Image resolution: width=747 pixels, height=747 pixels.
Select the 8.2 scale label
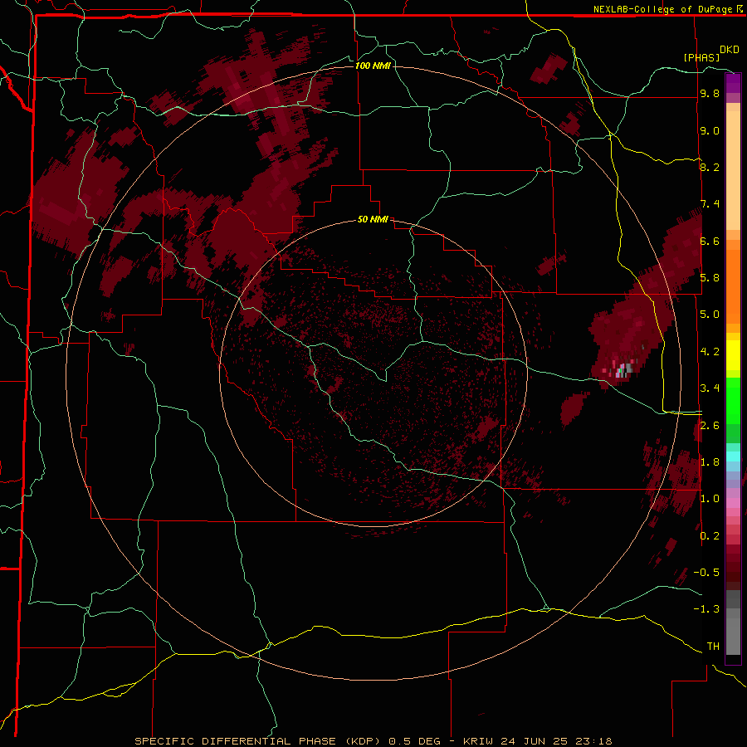[710, 167]
